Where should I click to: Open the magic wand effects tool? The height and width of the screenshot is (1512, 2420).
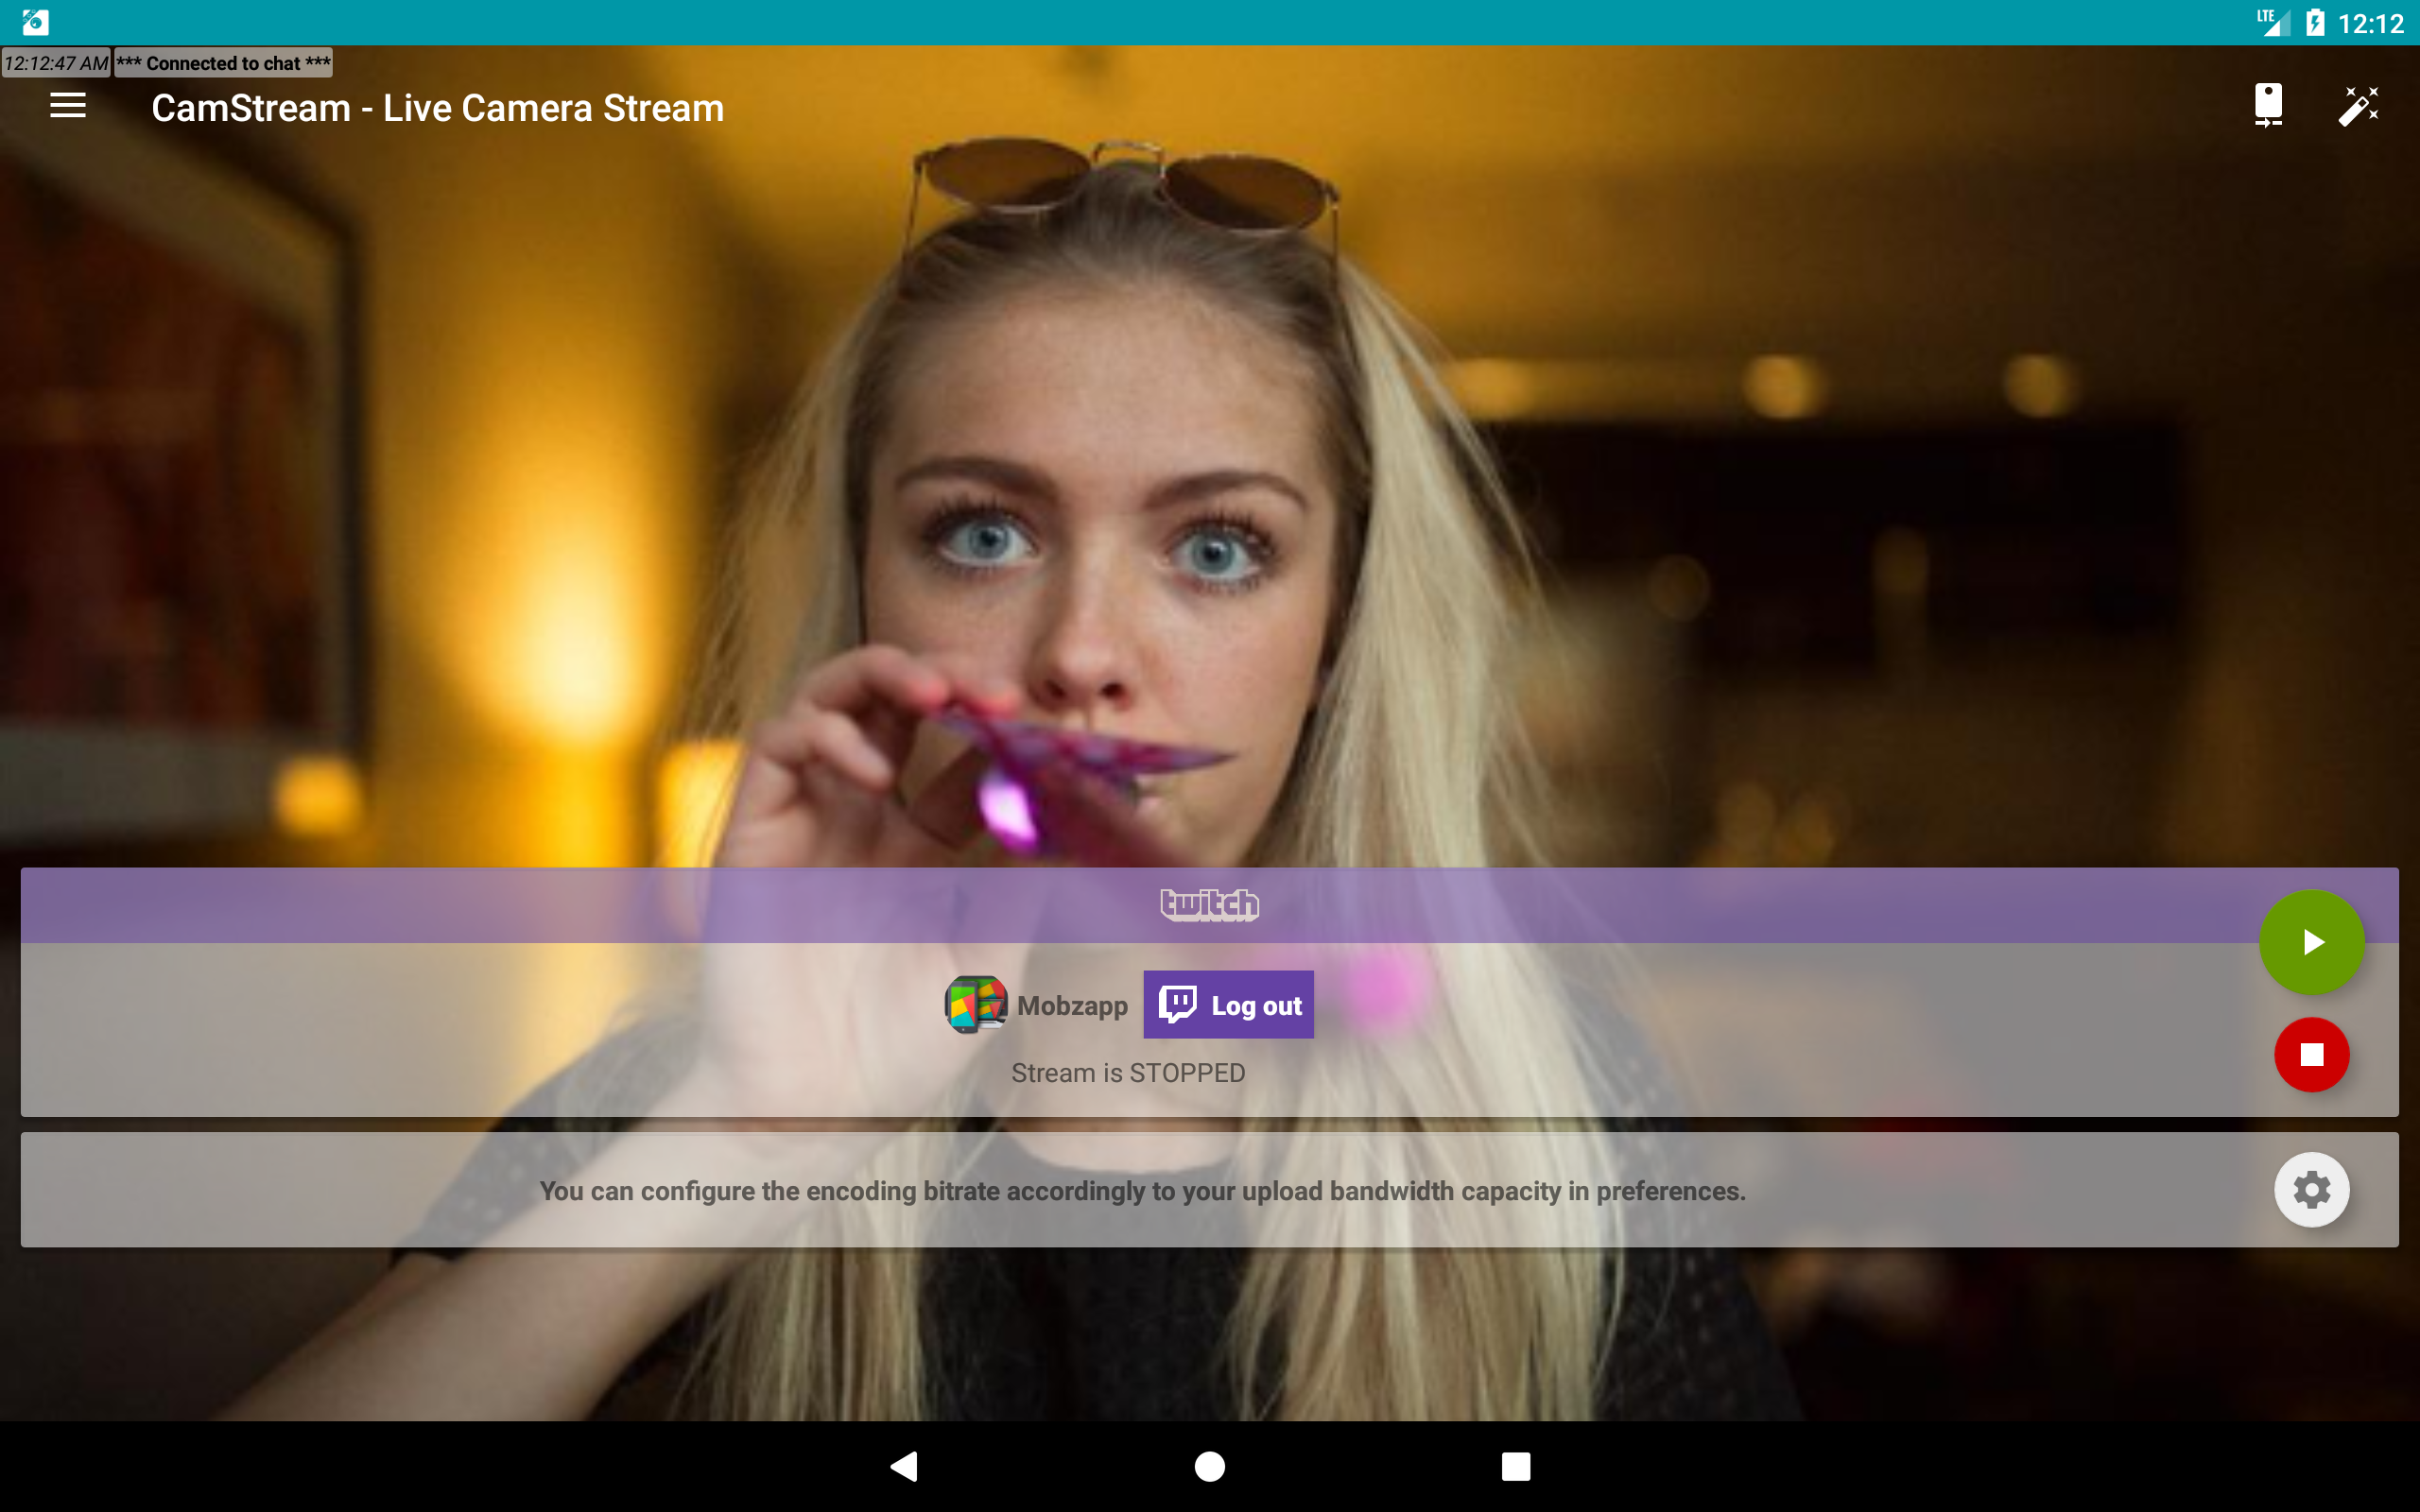click(x=2358, y=106)
